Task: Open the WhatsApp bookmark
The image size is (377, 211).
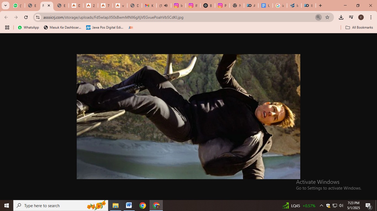Action: 28,27
